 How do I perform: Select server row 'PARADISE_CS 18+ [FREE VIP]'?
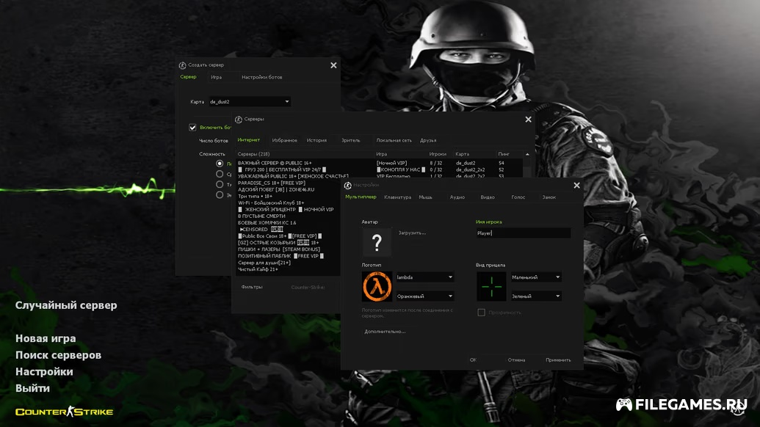point(288,183)
